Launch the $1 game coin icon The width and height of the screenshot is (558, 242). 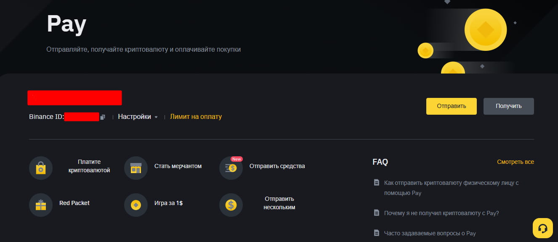pyautogui.click(x=136, y=205)
